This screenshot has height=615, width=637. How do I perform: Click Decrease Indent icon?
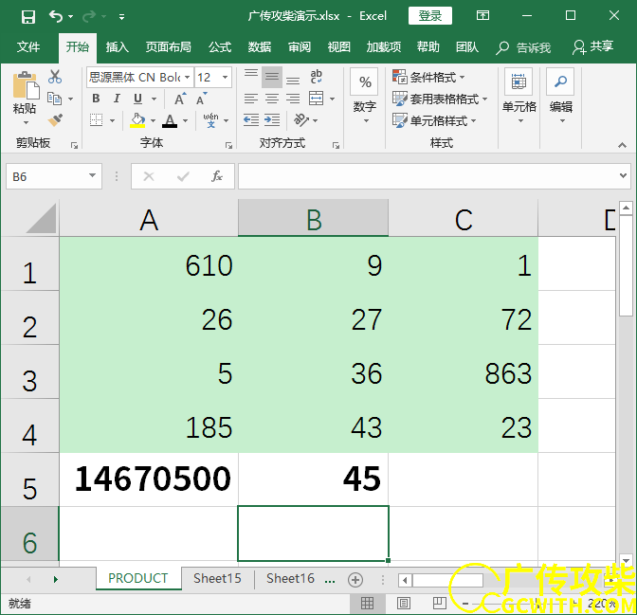(251, 119)
